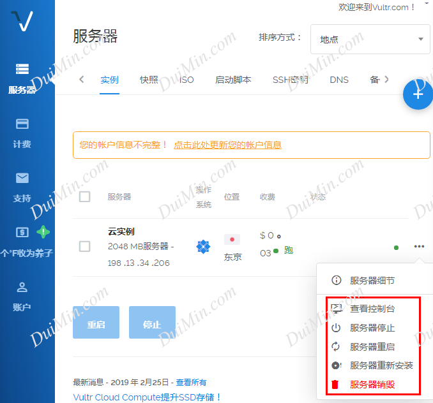This screenshot has width=433, height=403.
Task: Click the 状态 column header
Action: [318, 197]
